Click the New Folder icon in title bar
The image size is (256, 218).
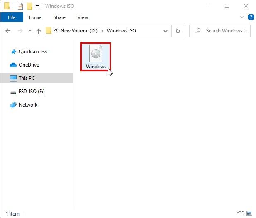tap(29, 6)
